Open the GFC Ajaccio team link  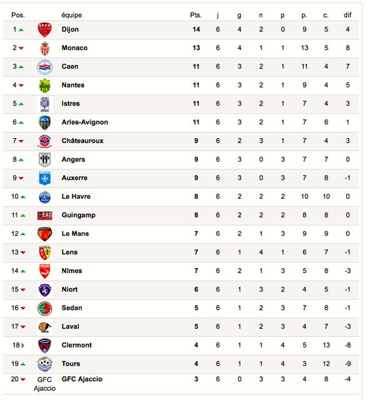[82, 379]
